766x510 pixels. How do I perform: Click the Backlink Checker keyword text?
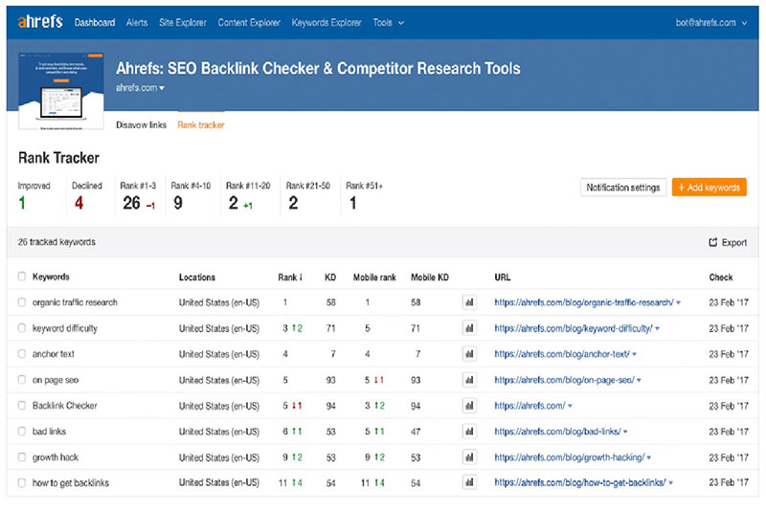tap(64, 406)
